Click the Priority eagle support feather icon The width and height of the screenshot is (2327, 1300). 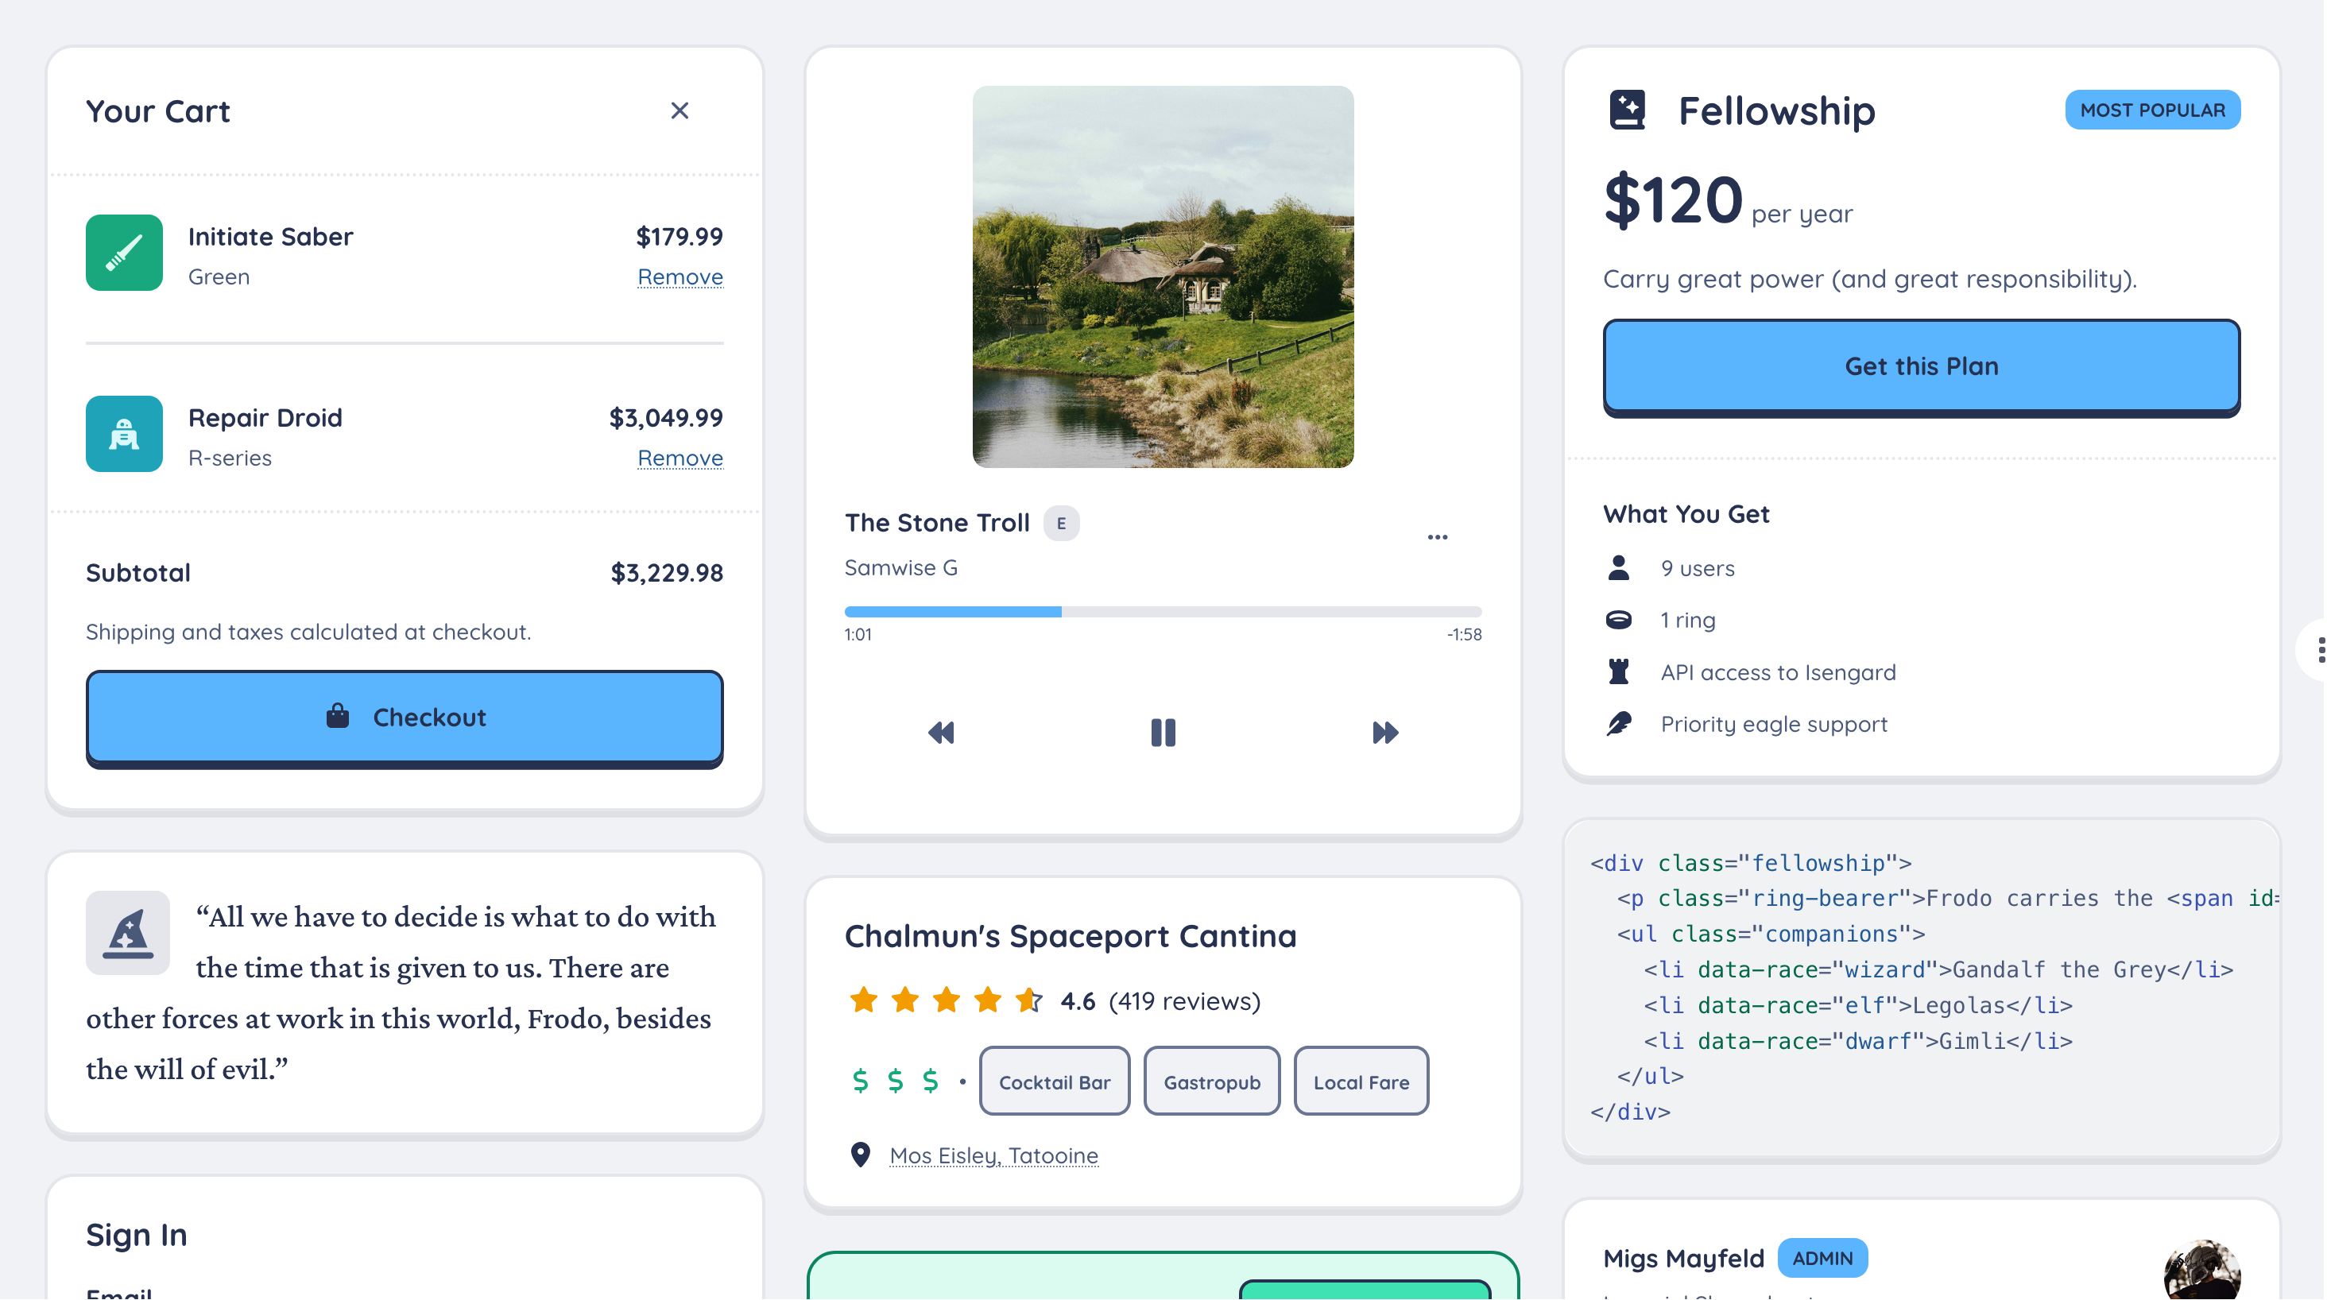tap(1619, 724)
